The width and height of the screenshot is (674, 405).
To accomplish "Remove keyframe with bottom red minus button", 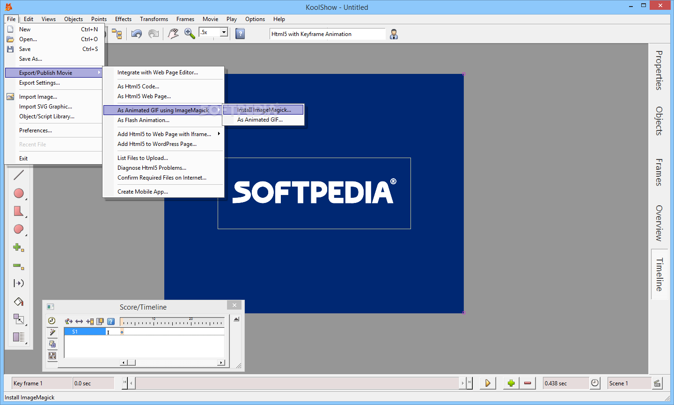I will point(527,383).
